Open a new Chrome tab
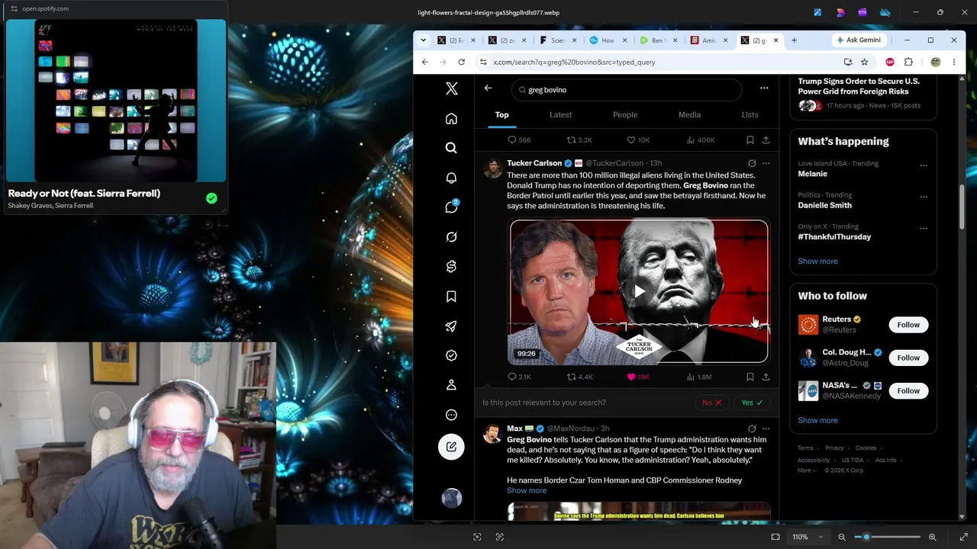977x549 pixels. point(794,40)
